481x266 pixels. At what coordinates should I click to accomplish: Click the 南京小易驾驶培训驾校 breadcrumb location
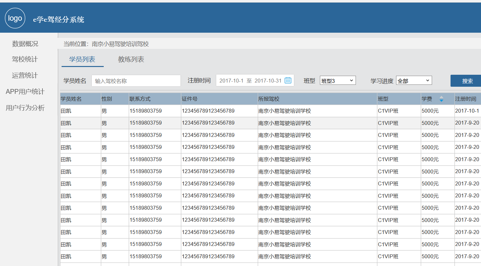tap(120, 44)
